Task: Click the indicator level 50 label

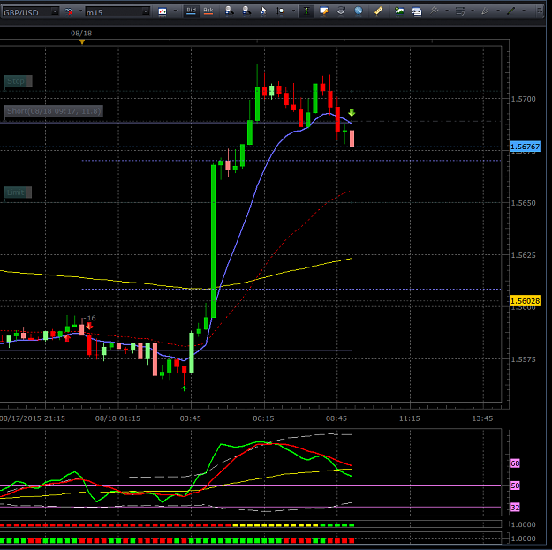Action: (515, 486)
